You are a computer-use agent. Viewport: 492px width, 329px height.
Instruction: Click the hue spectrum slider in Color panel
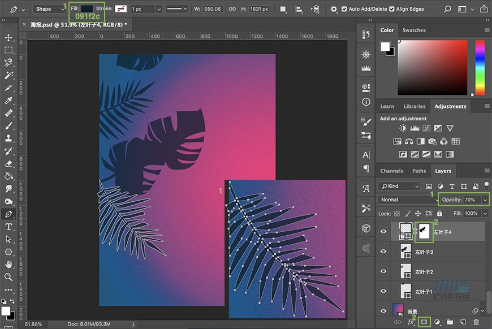480,67
